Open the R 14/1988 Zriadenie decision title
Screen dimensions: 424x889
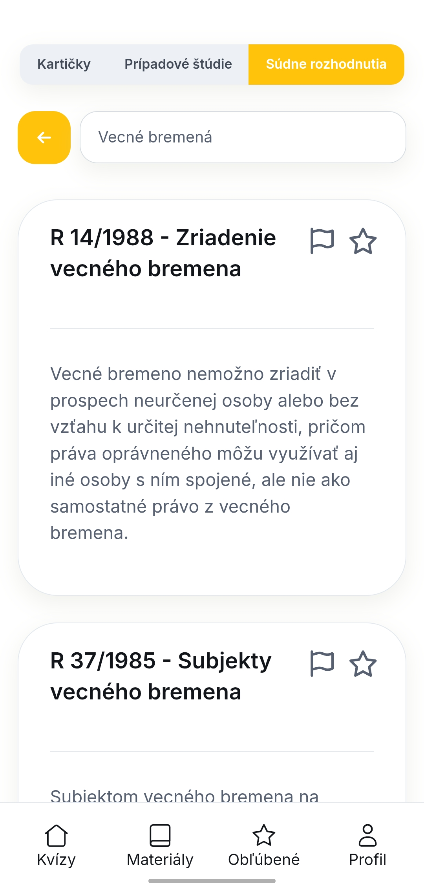(163, 253)
